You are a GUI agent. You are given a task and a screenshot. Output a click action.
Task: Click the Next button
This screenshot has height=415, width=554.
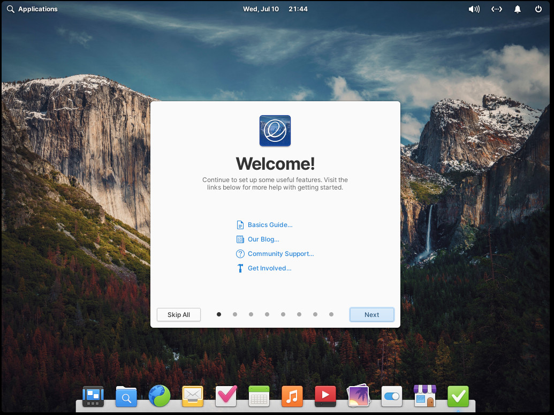371,315
